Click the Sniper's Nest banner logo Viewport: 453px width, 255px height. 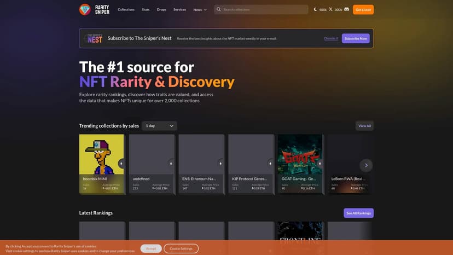(x=92, y=38)
